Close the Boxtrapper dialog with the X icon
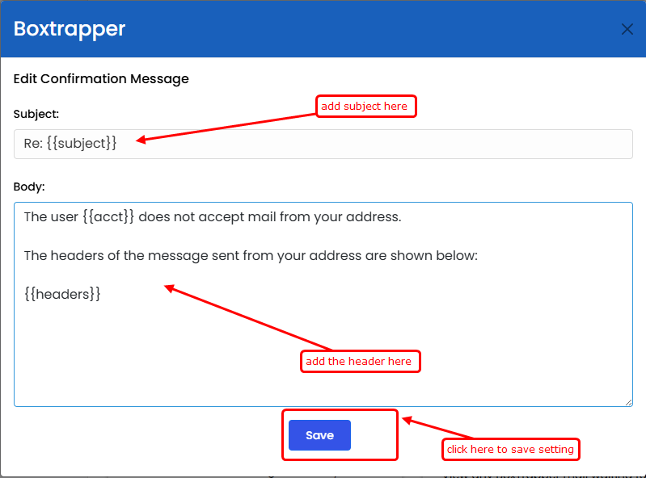 point(627,29)
